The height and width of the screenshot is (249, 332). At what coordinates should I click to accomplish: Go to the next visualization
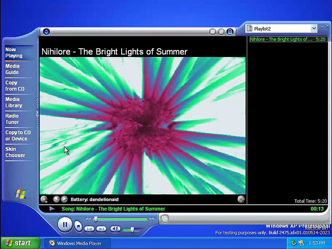[64, 199]
